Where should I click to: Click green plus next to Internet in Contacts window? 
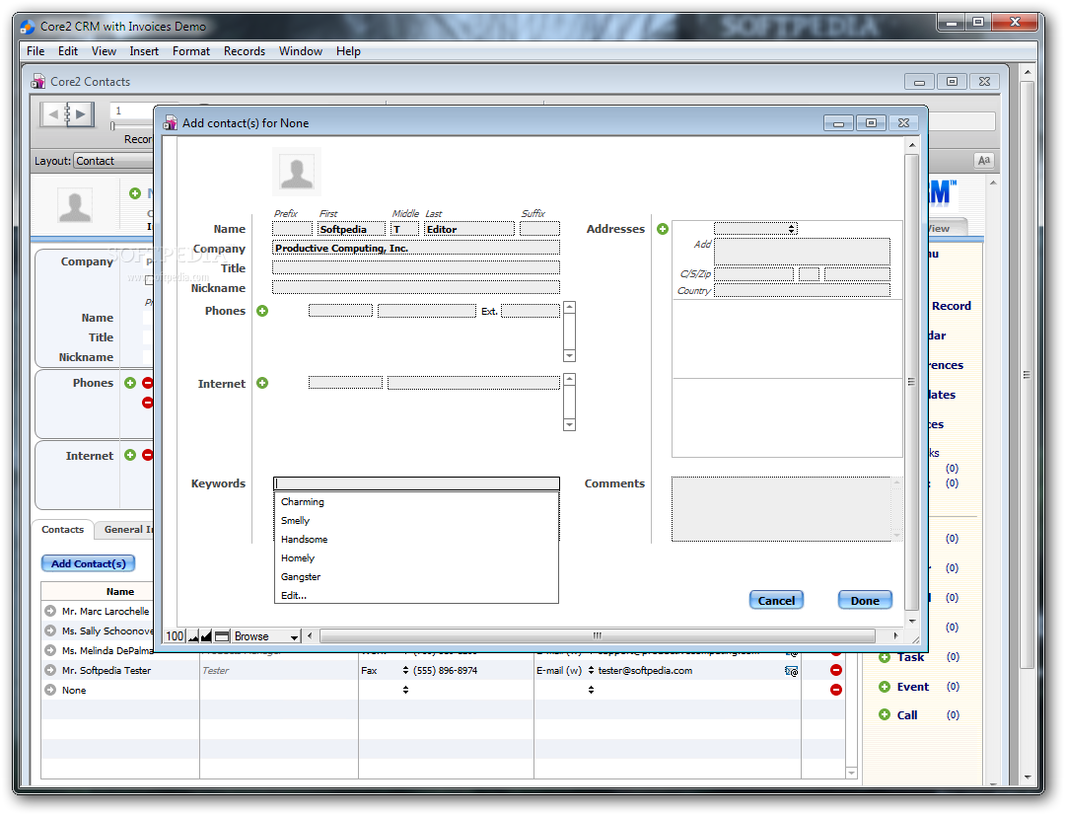point(130,455)
